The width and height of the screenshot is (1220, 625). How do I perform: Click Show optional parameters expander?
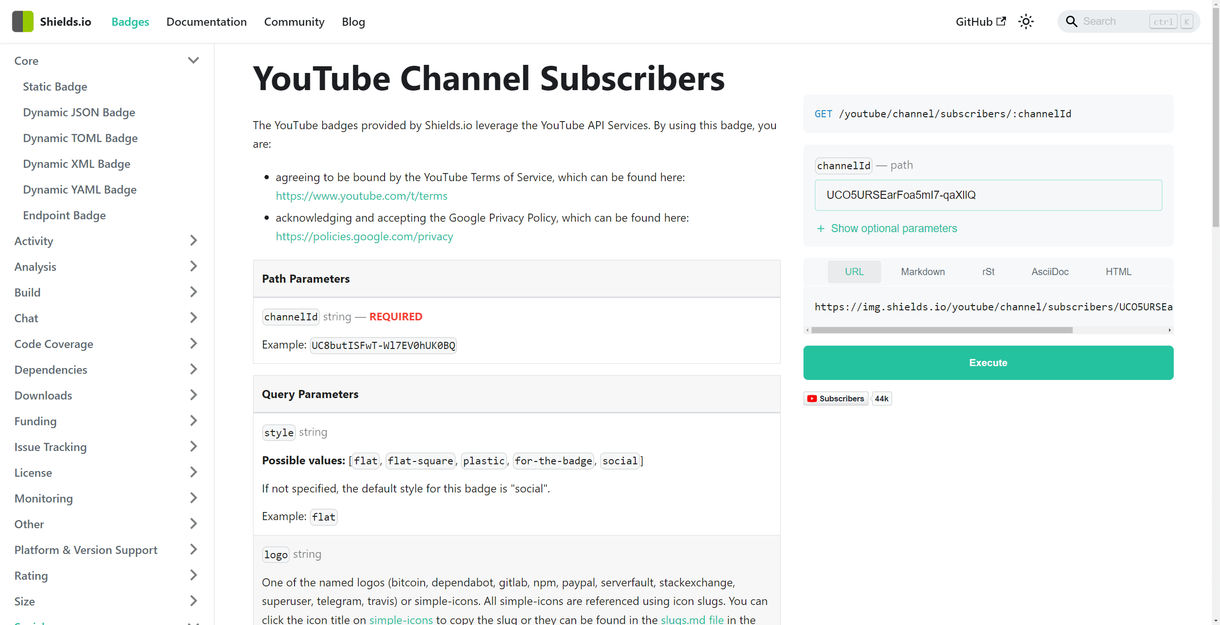886,228
